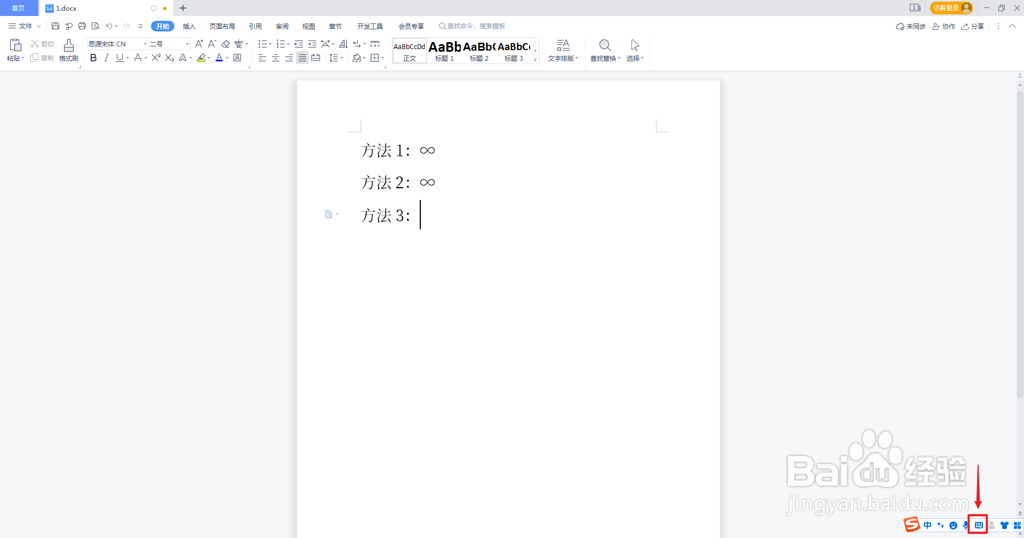The width and height of the screenshot is (1024, 538).
Task: Click the vertical scrollbar of document
Action: pyautogui.click(x=1020, y=244)
